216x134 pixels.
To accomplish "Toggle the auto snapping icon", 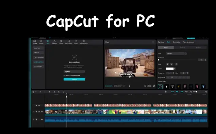I will click(x=177, y=91).
